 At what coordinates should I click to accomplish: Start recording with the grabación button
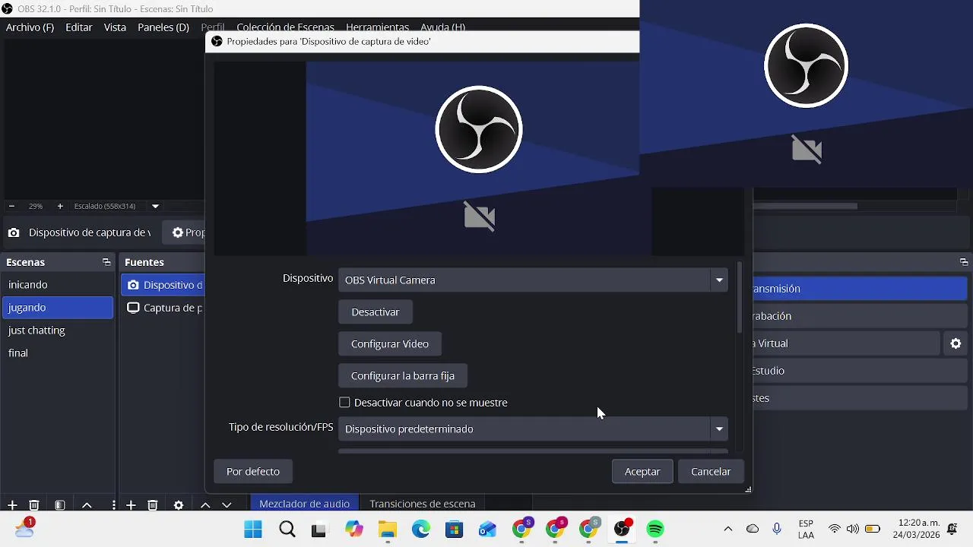point(860,316)
